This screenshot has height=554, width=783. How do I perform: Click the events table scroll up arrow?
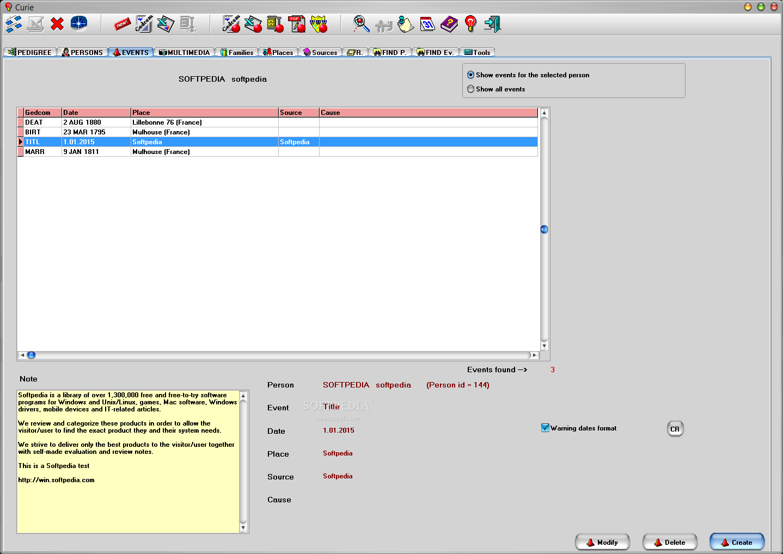coord(544,112)
